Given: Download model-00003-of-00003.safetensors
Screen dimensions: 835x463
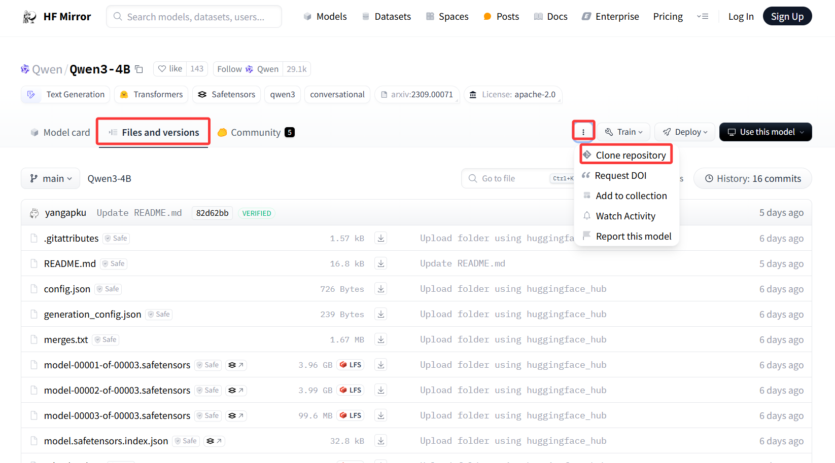Looking at the screenshot, I should point(381,415).
